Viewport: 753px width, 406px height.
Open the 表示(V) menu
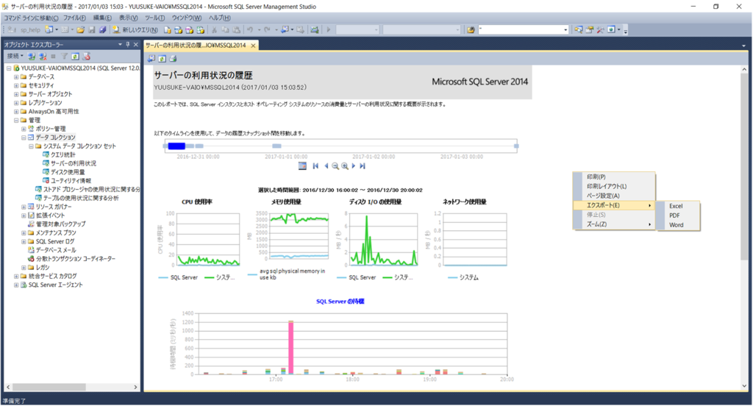click(128, 18)
